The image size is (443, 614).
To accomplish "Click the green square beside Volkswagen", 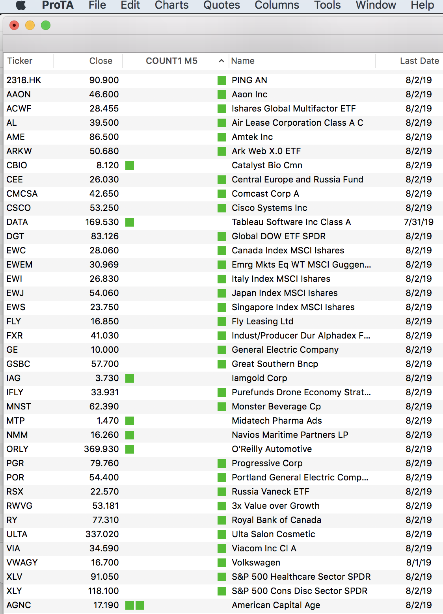I will 222,563.
